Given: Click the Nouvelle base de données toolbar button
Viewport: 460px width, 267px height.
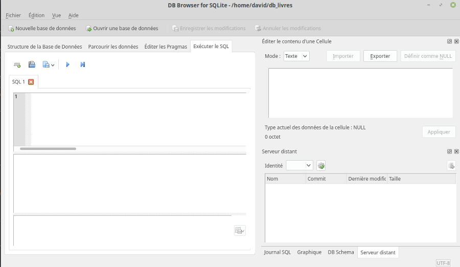Looking at the screenshot, I should [41, 29].
